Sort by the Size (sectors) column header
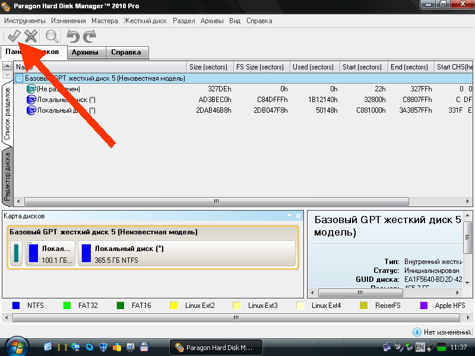475x356 pixels. [x=210, y=67]
